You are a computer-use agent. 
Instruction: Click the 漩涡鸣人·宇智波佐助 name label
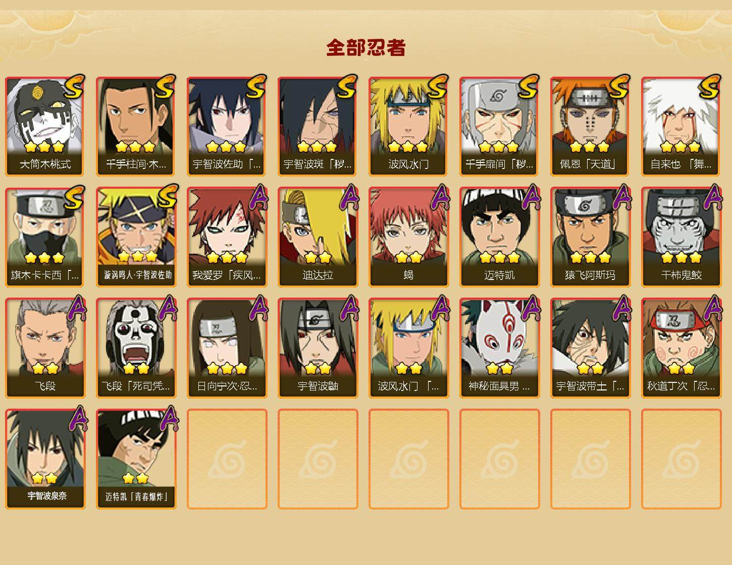pos(138,275)
